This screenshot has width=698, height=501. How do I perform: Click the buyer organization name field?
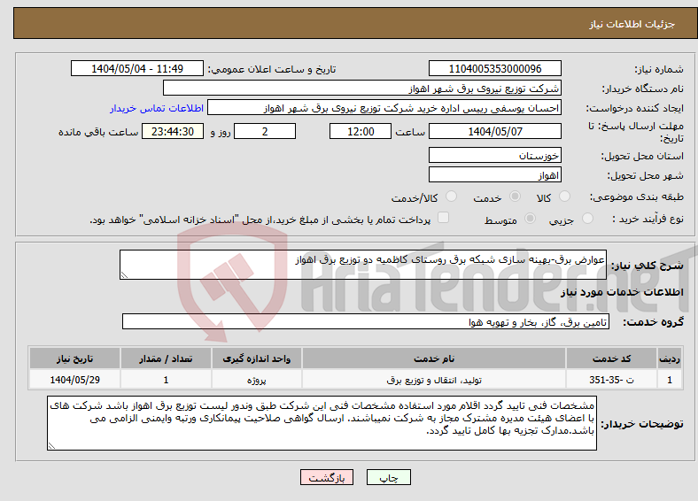(362, 89)
